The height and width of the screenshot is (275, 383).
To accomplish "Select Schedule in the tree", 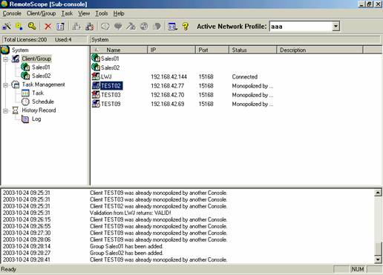I will click(x=43, y=102).
